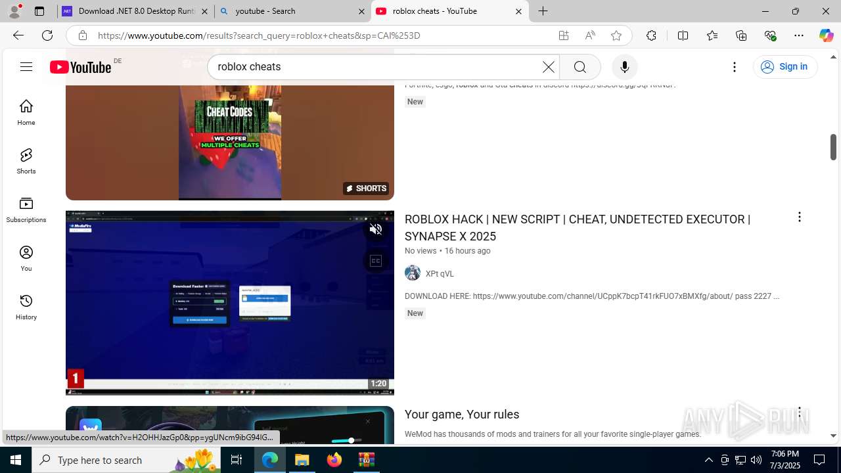This screenshot has height=473, width=841.
Task: Open the Favorites list
Action: click(x=712, y=35)
